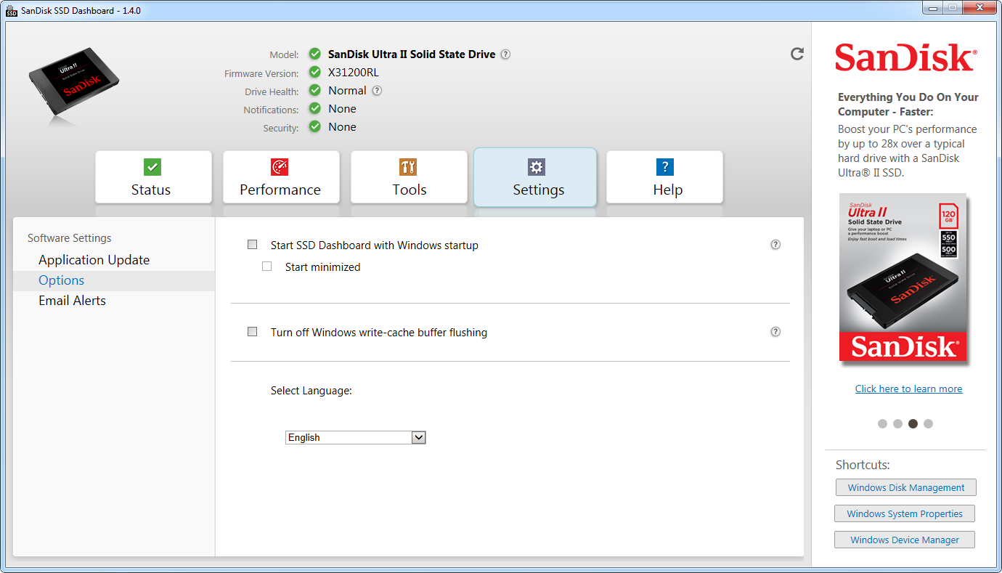Click the SanDisk SSD drive image
Viewport: 1002px width, 573px height.
pyautogui.click(x=74, y=84)
